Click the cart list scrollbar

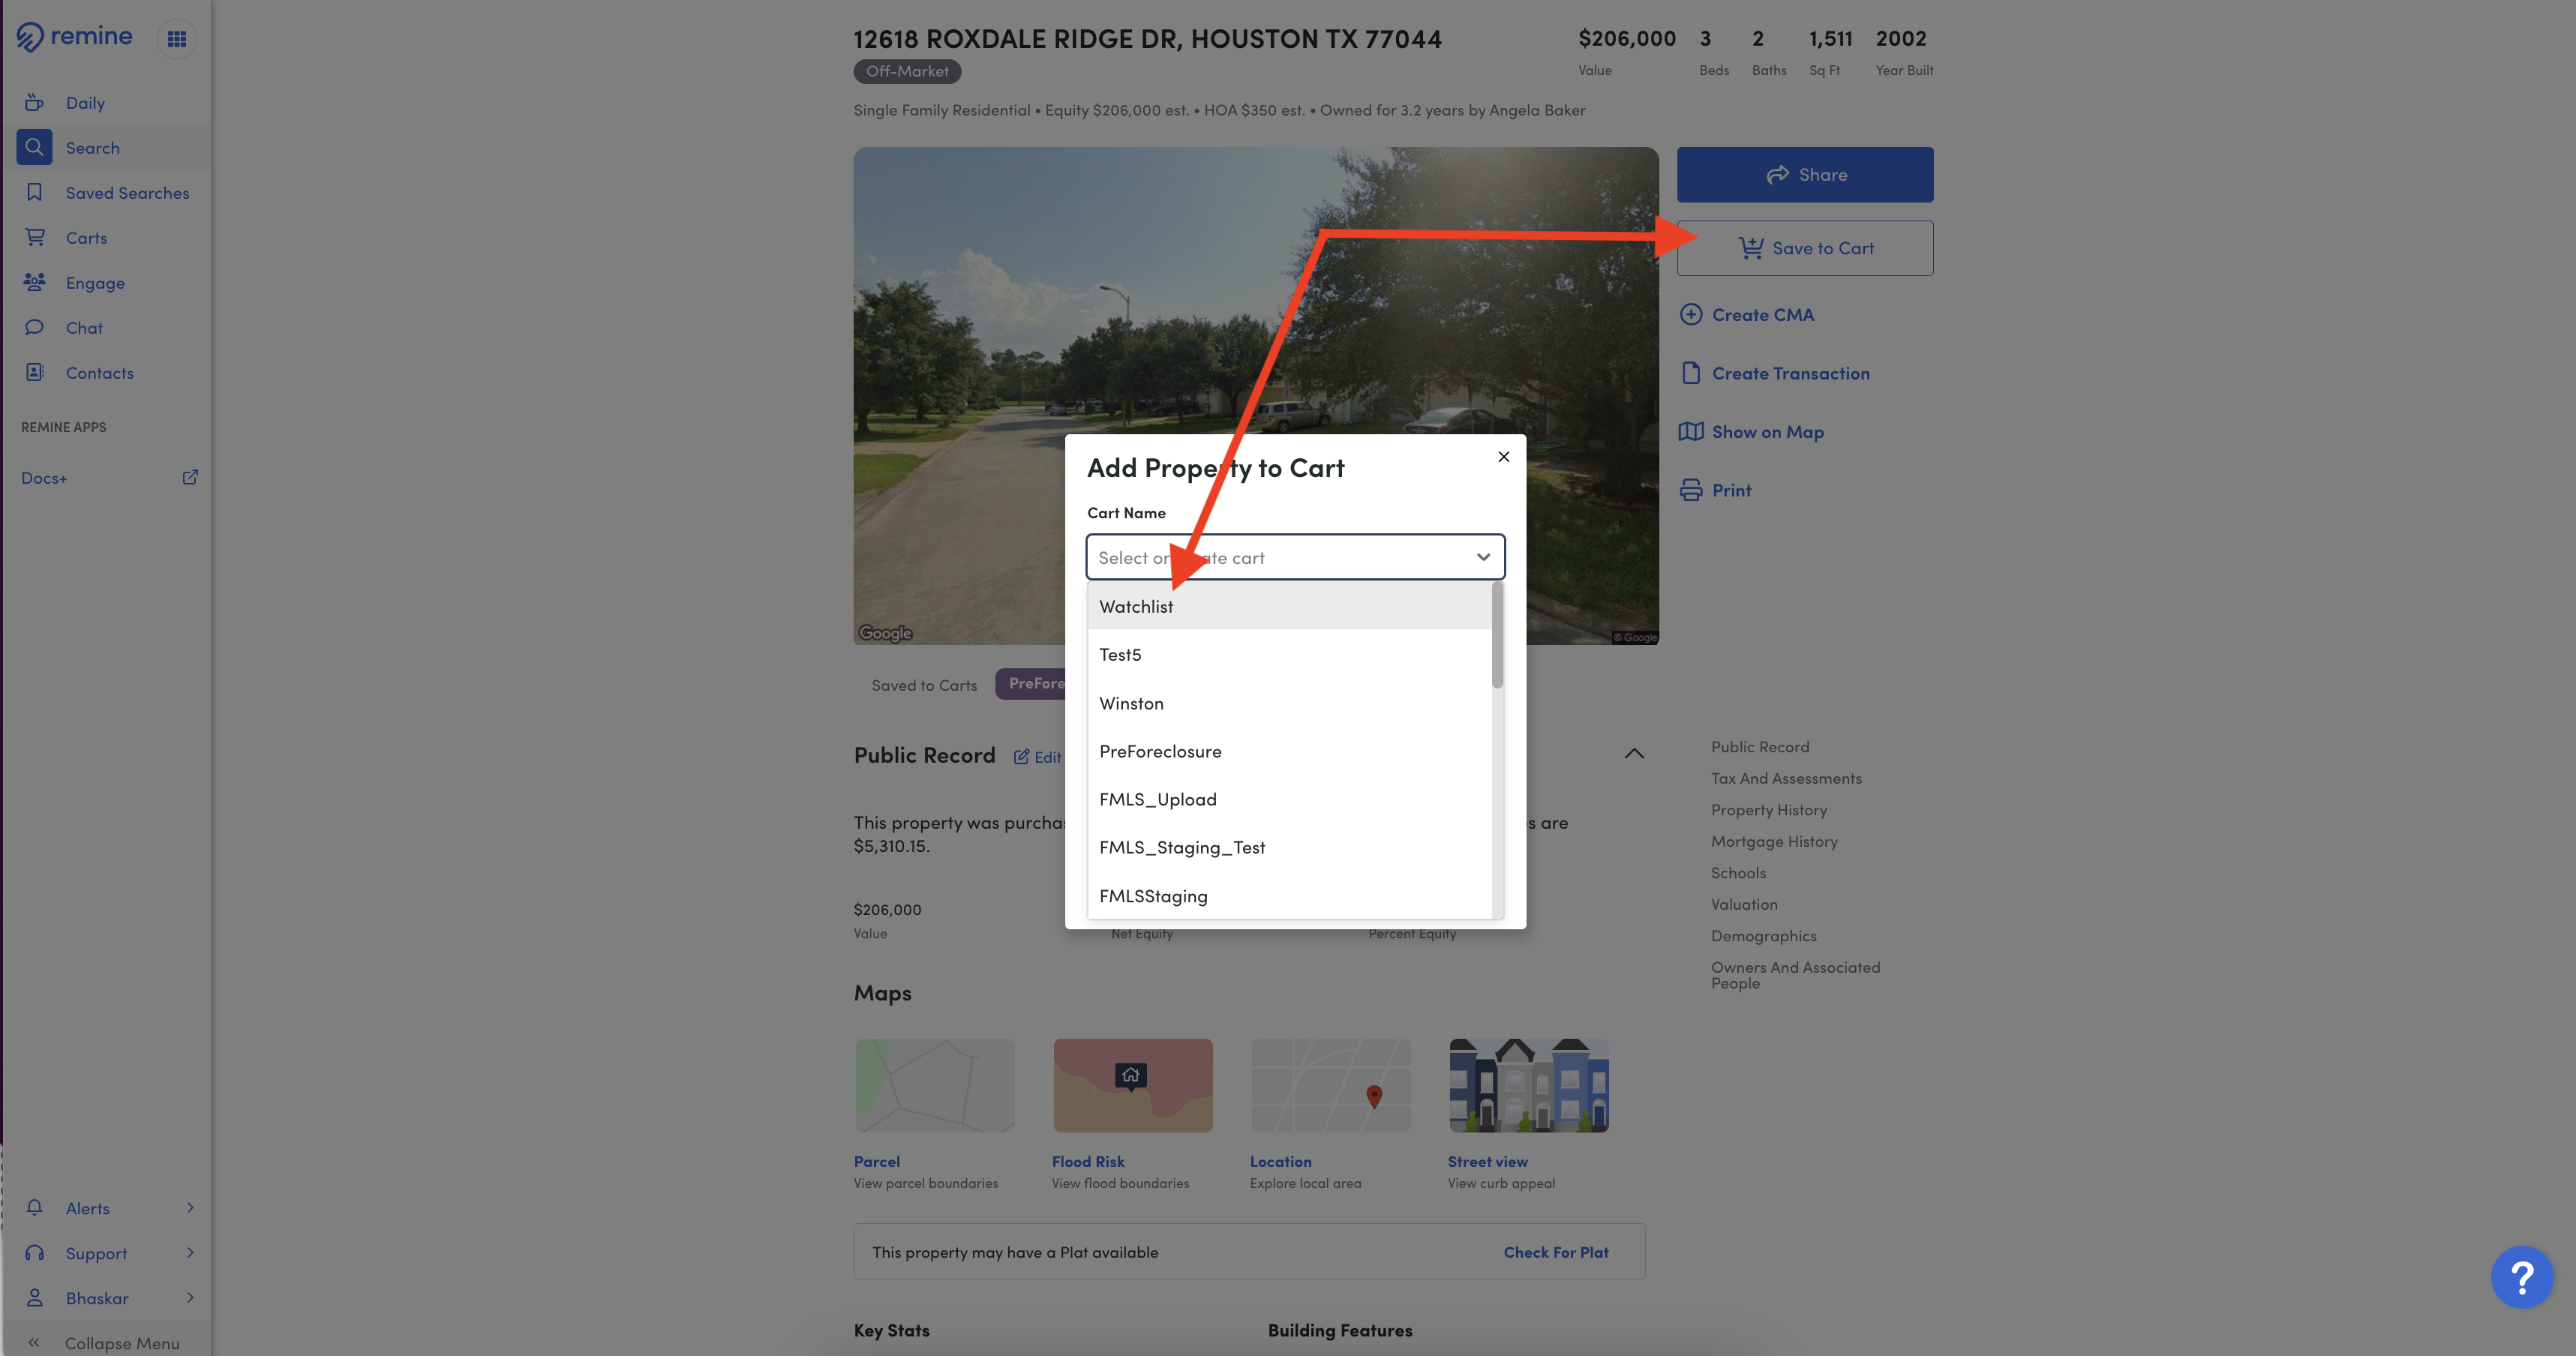point(1497,636)
